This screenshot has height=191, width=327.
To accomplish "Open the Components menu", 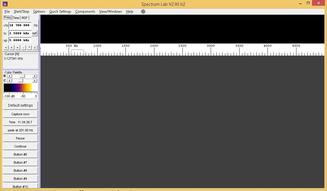I will coord(85,12).
